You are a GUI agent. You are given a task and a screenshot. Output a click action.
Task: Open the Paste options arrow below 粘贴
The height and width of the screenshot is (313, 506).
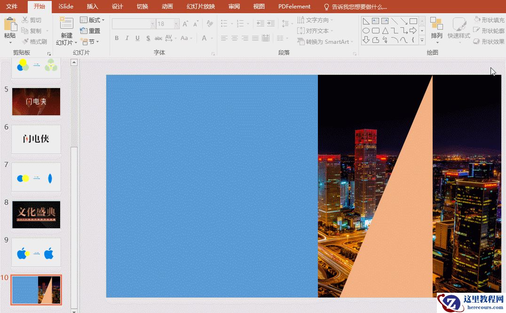[10, 43]
